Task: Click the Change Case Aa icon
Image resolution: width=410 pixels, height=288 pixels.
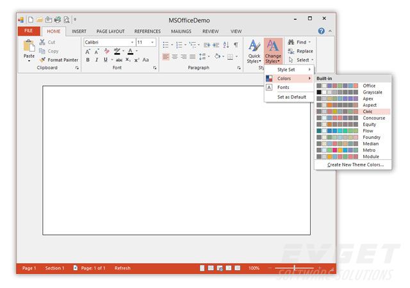Action: click(x=145, y=60)
